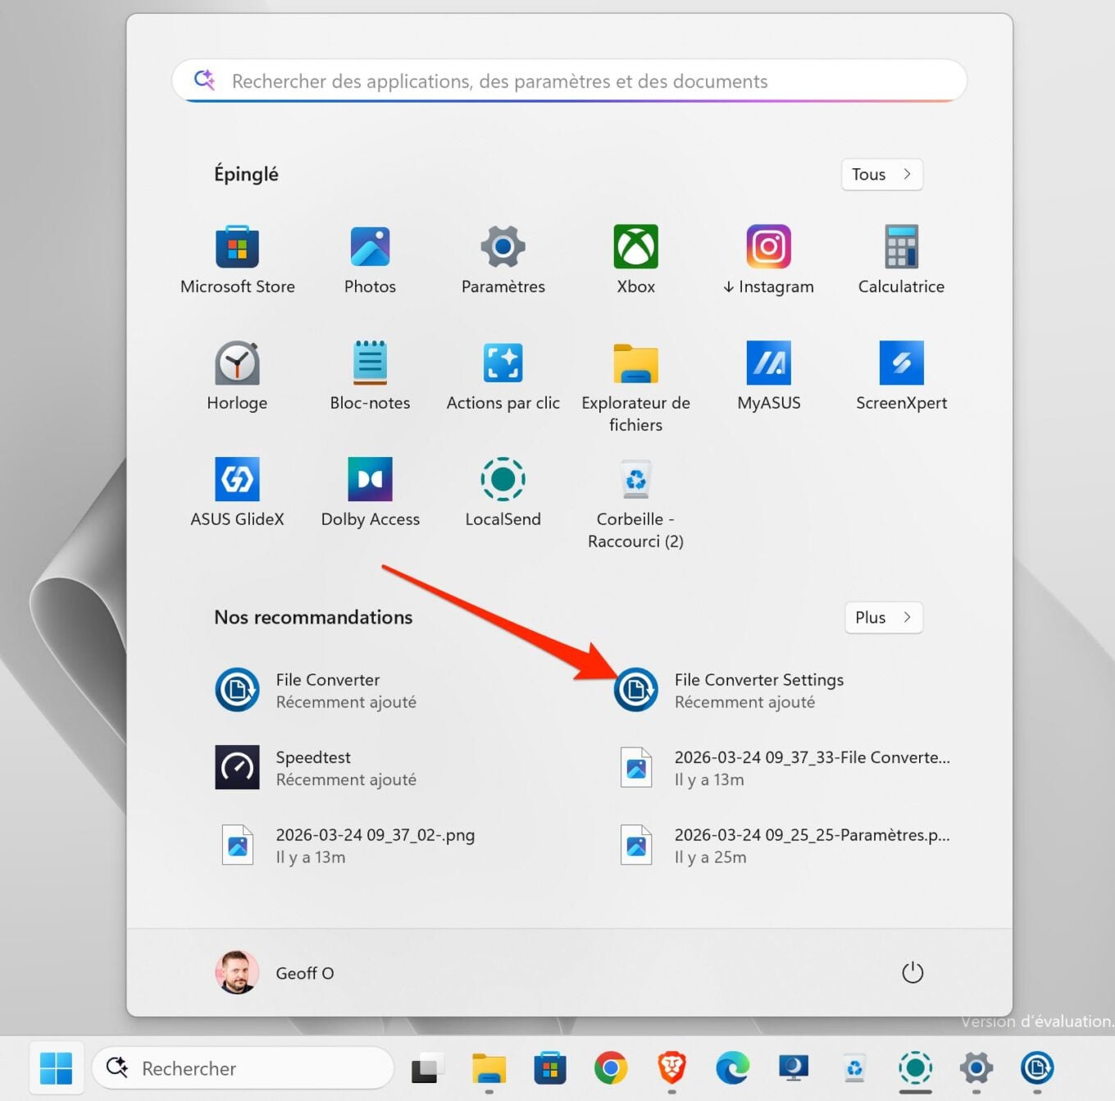This screenshot has height=1101, width=1115.
Task: Click the power button icon
Action: coord(912,972)
